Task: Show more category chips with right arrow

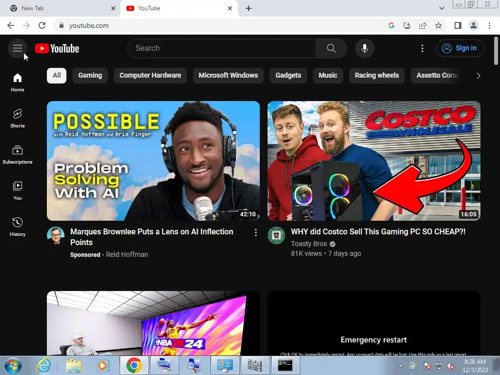Action: pos(478,76)
